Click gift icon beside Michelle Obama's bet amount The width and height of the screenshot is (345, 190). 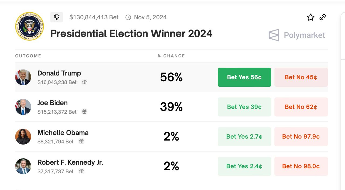click(81, 141)
